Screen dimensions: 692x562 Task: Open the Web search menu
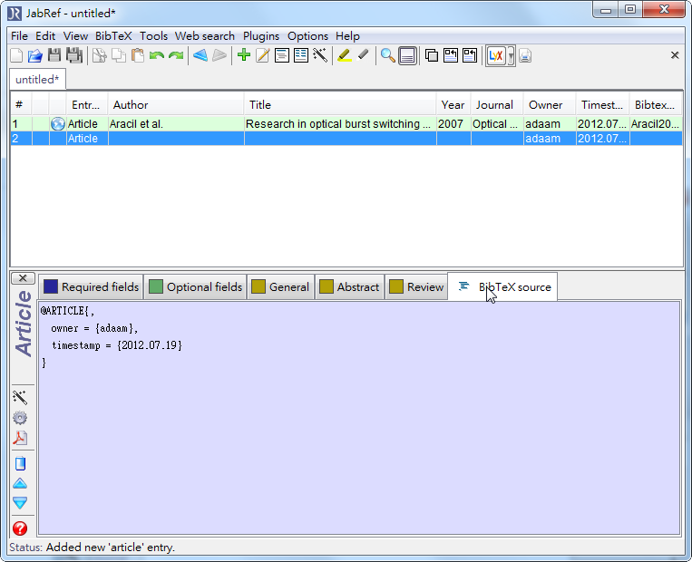pos(205,35)
